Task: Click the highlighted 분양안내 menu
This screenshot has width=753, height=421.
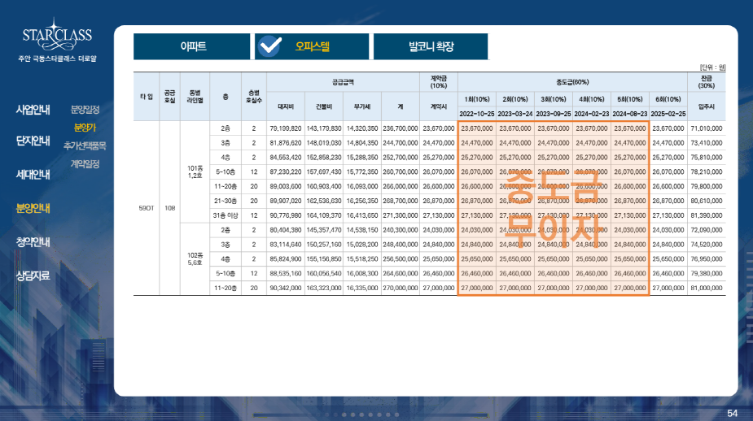Action: pos(33,208)
